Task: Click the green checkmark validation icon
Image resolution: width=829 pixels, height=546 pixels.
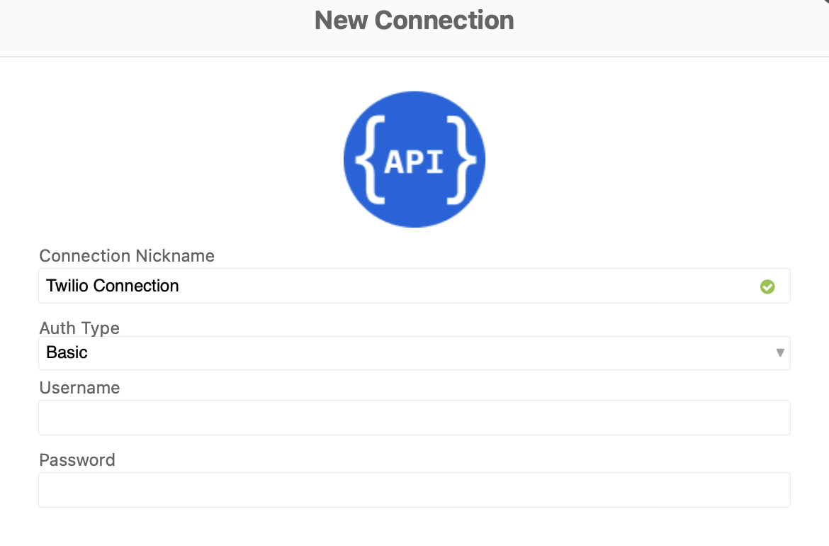Action: [767, 286]
